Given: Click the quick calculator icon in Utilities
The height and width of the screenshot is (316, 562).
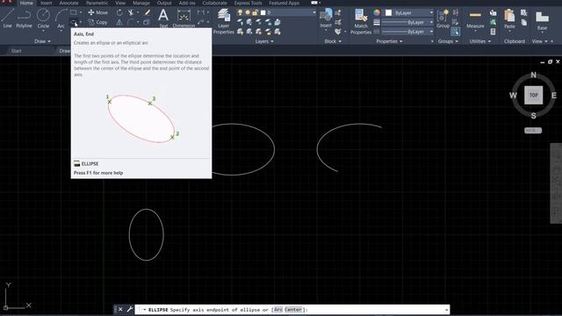Looking at the screenshot, I should [x=494, y=32].
